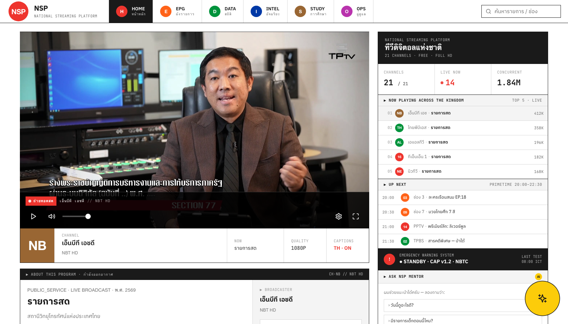Open the 168K viewers row
This screenshot has width=568, height=324.
click(463, 172)
